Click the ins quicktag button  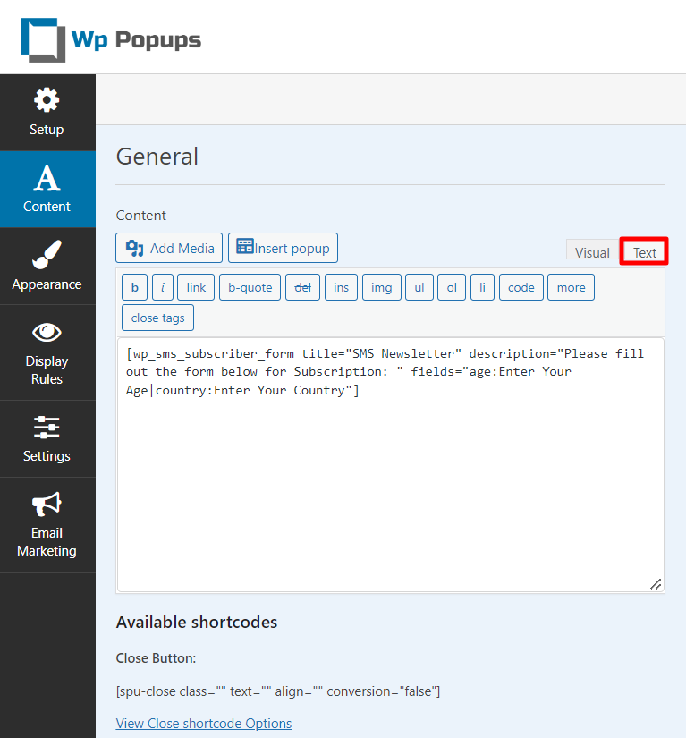pos(341,287)
